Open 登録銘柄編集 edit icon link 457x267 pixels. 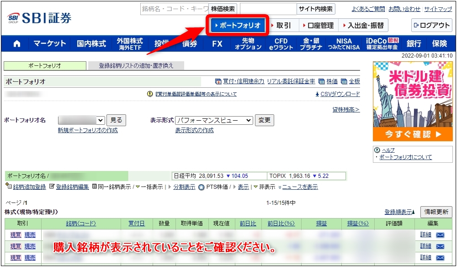click(x=69, y=187)
